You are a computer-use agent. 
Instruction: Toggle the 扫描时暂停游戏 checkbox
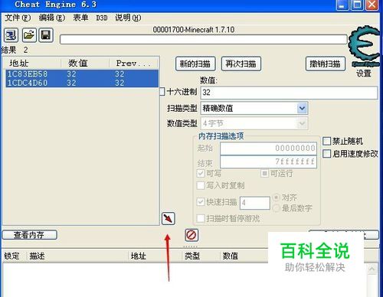(201, 218)
